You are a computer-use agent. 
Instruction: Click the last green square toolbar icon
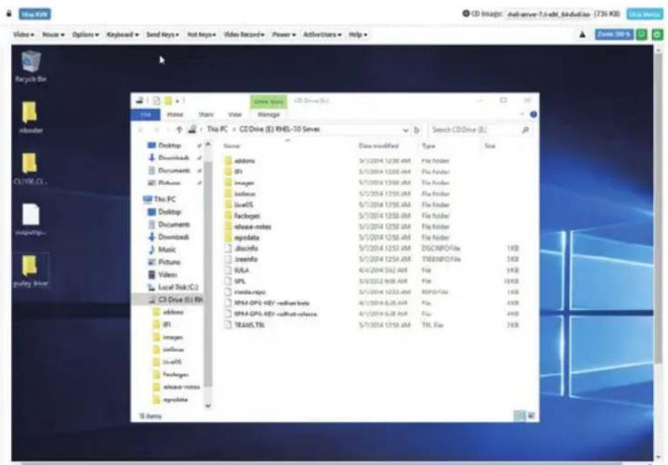coord(657,34)
